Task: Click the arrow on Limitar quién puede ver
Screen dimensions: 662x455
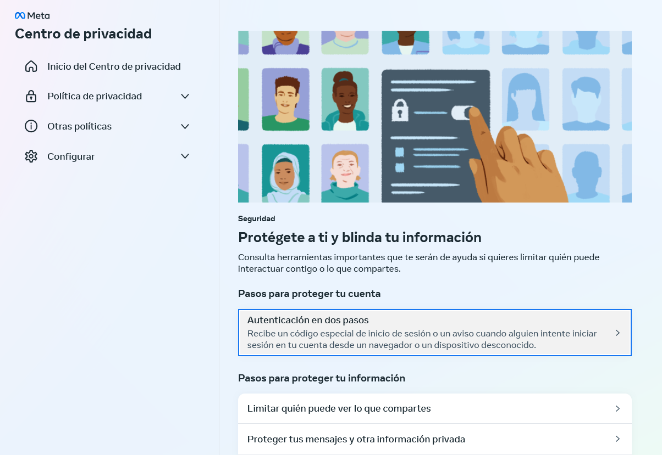Action: [x=617, y=408]
